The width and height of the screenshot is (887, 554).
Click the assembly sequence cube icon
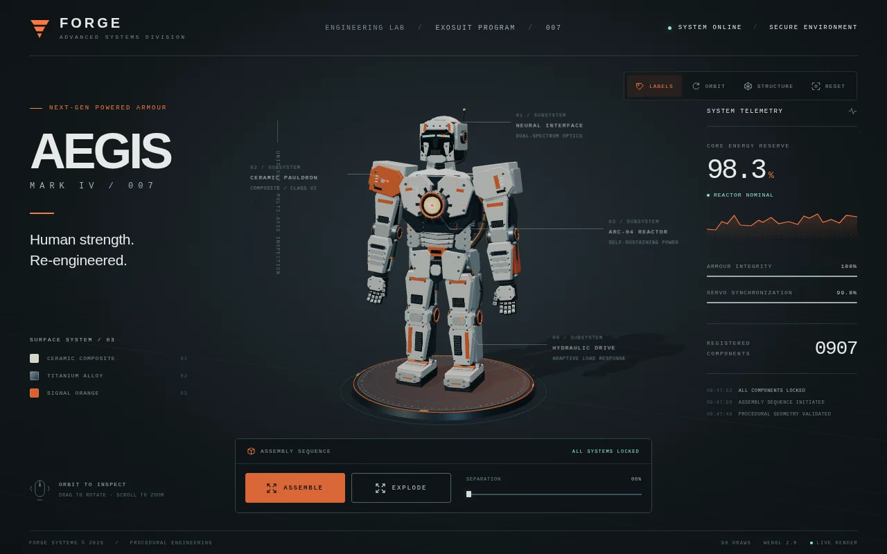tap(251, 451)
